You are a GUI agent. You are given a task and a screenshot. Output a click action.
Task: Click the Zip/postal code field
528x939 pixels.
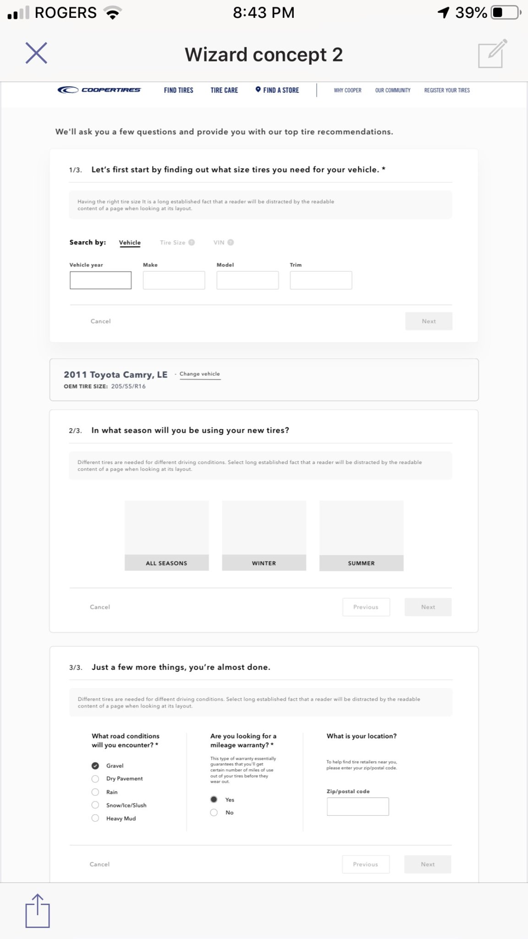357,806
